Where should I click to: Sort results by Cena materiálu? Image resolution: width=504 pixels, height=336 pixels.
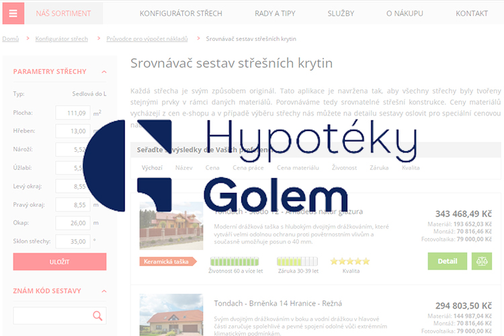pos(298,167)
